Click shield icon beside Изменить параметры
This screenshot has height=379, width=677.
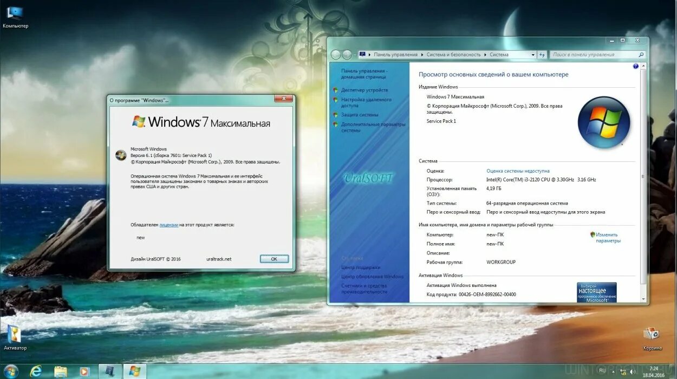coord(593,235)
